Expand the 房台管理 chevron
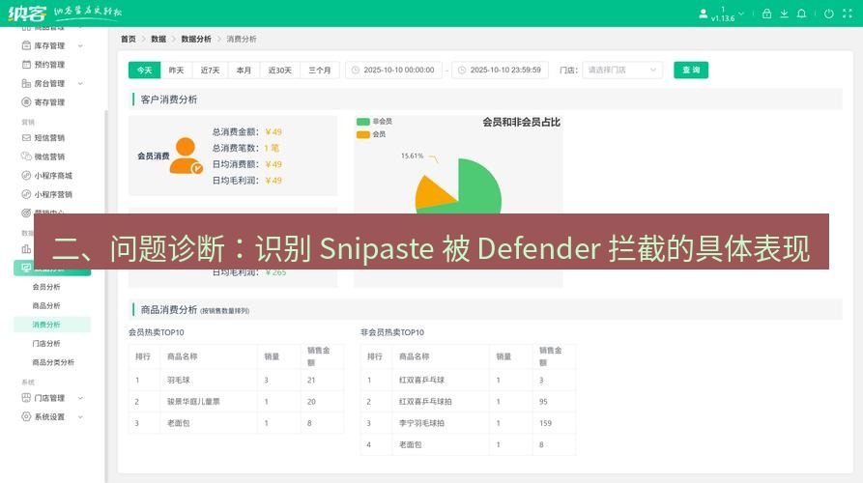 (80, 84)
